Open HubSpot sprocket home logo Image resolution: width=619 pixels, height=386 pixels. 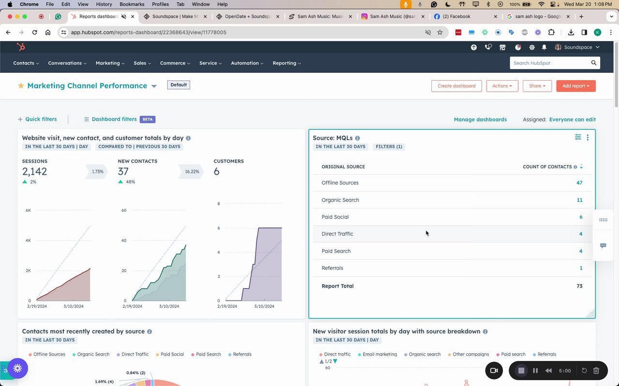21,47
